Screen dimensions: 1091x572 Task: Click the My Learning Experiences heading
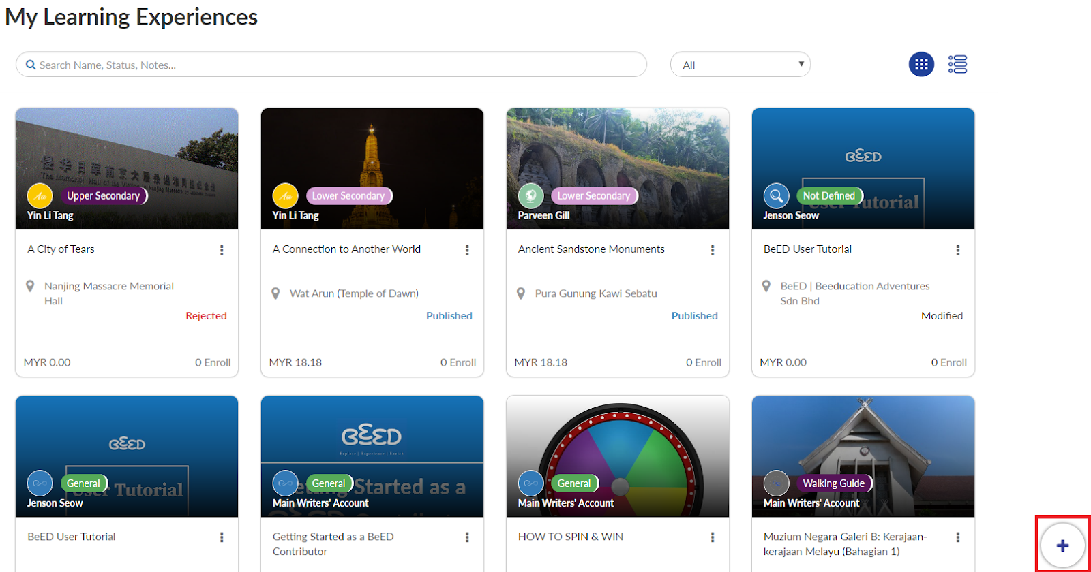132,17
